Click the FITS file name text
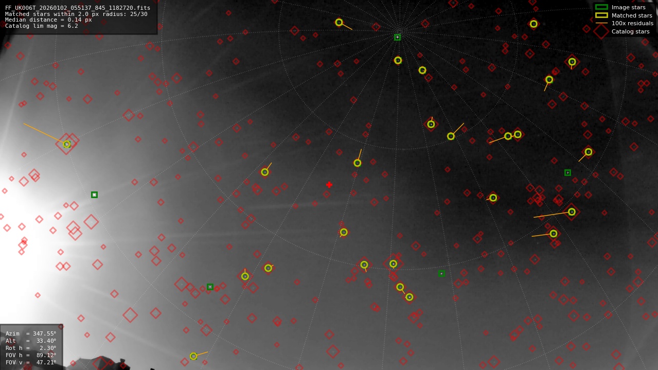658x370 pixels. 78,8
